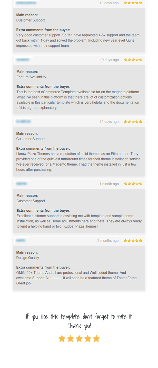Screen dimensions: 158x368
Task: Open the blurred username on the 19 days ago review
Action: (x=23, y=60)
